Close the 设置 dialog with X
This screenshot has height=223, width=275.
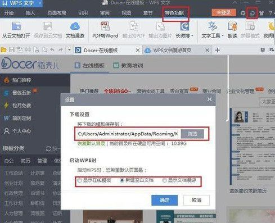pyautogui.click(x=209, y=99)
